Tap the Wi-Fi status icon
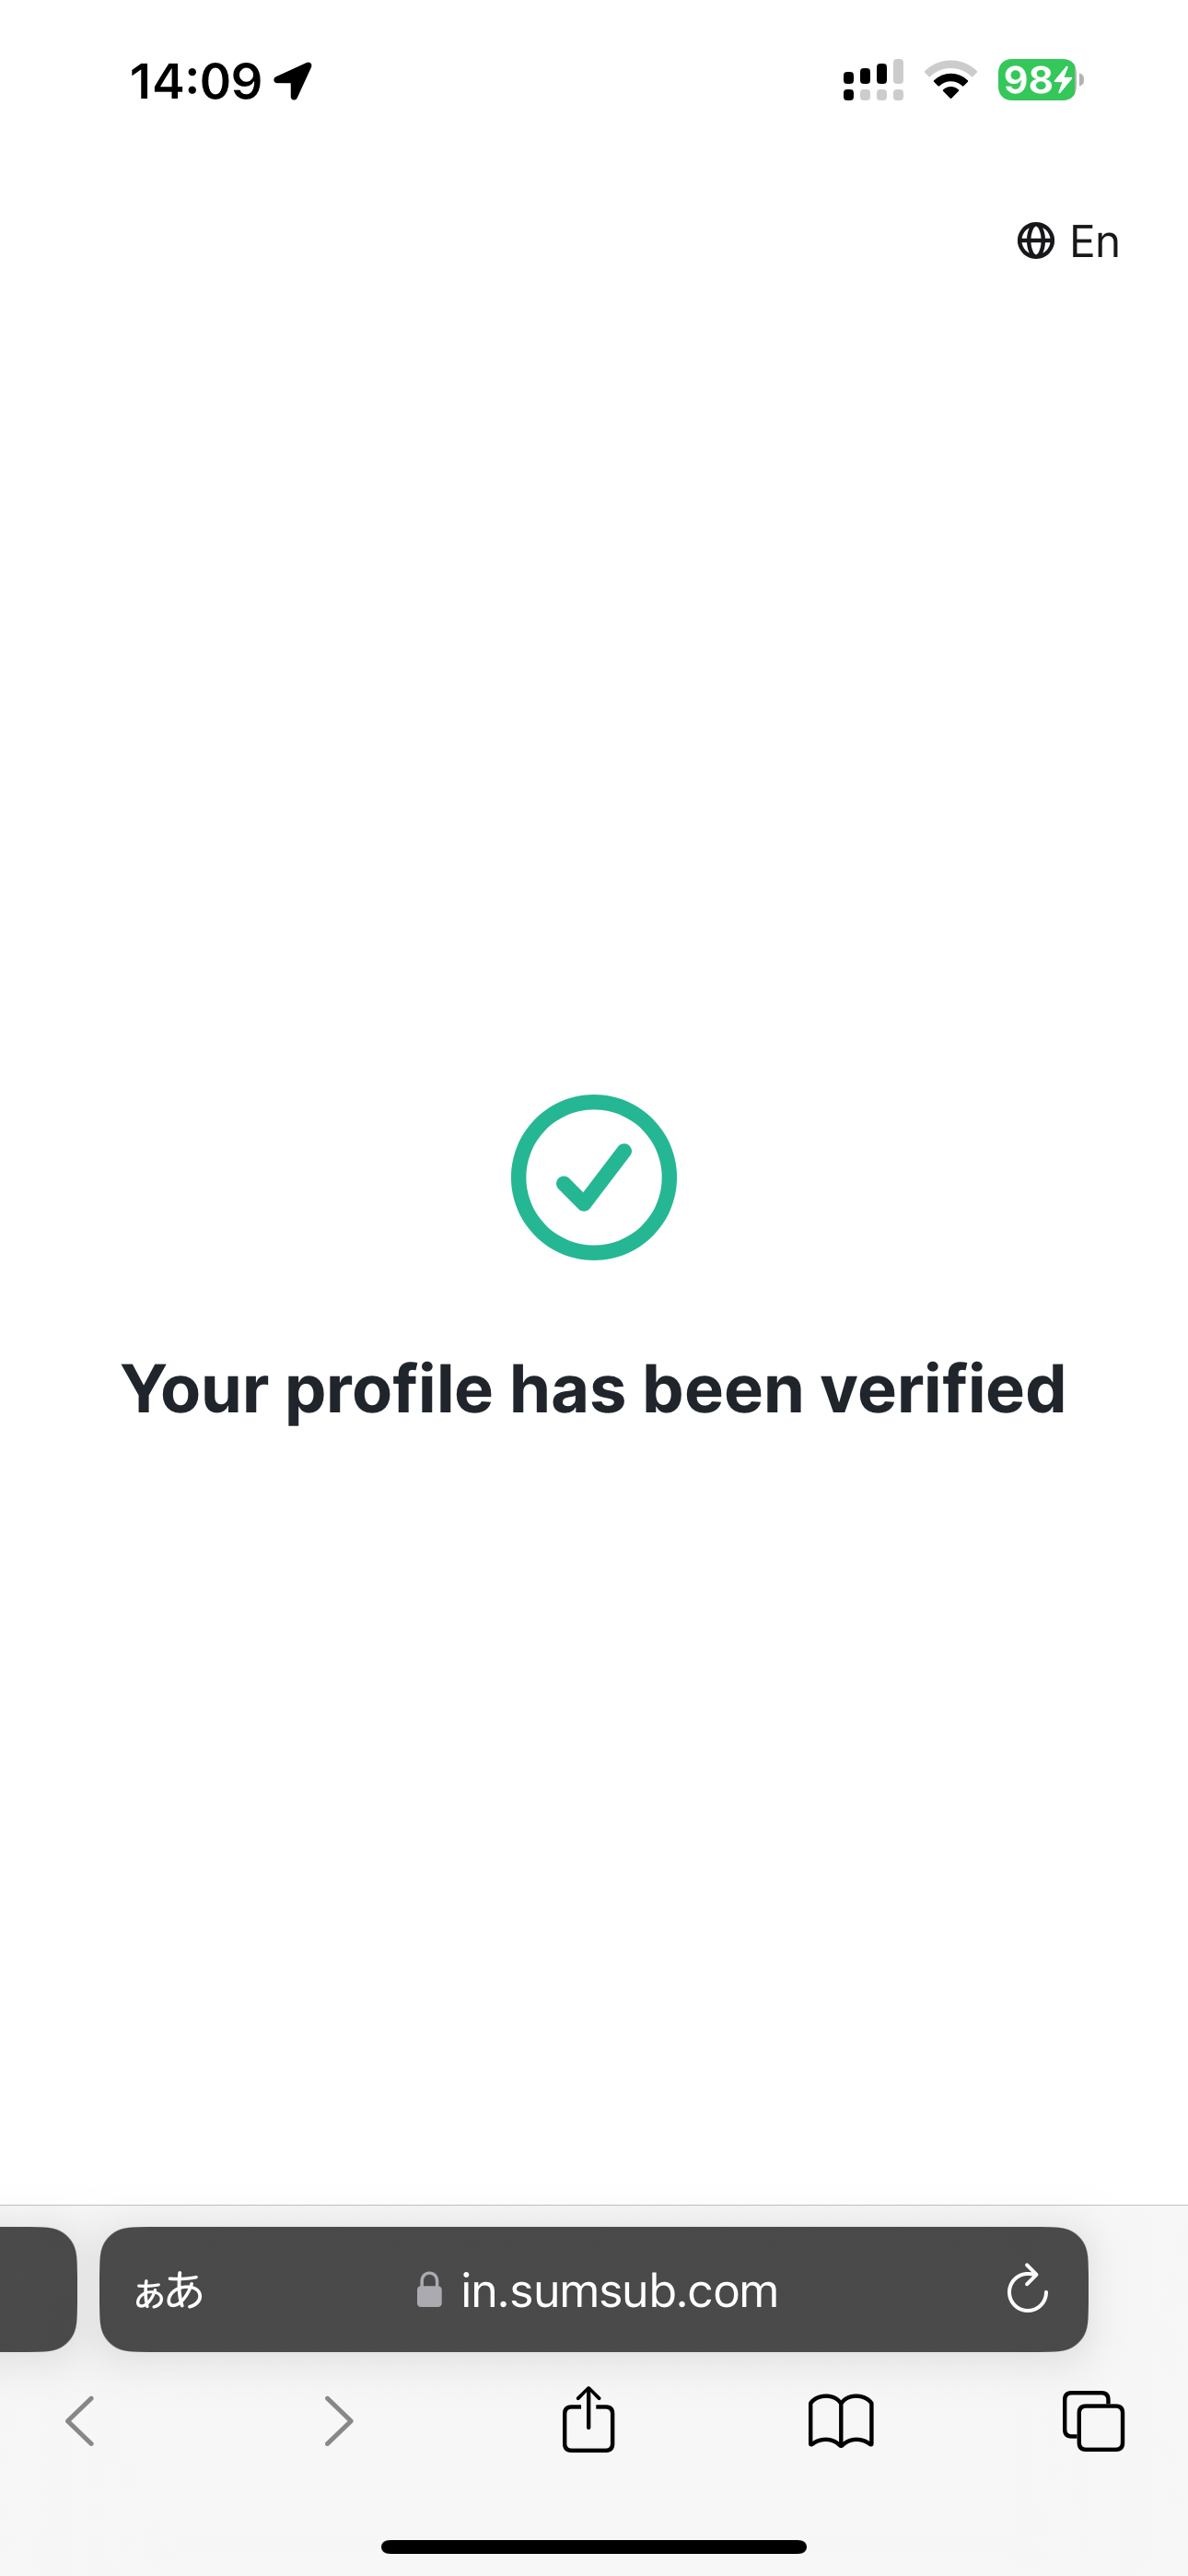Screen dimensions: 1188x2576 click(950, 80)
